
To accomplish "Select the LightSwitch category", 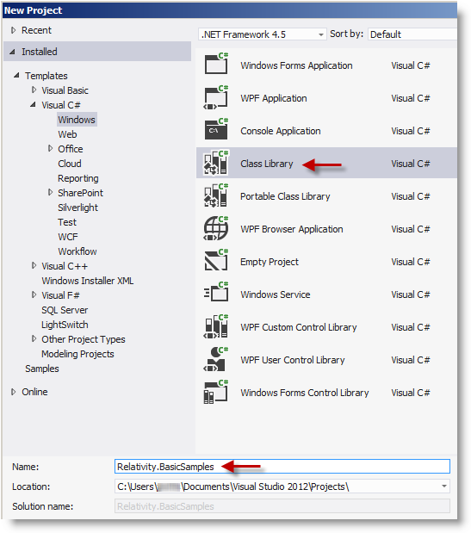I will [x=65, y=325].
